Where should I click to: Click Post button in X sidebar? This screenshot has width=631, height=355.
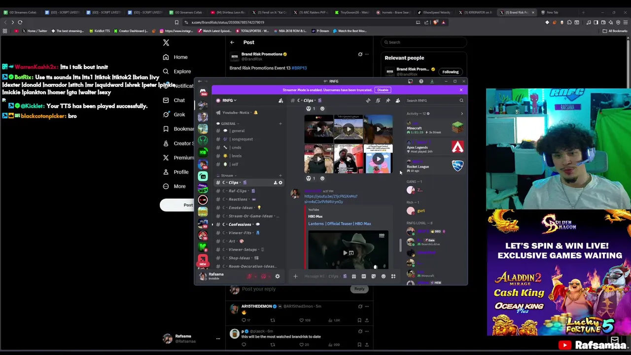(x=188, y=205)
